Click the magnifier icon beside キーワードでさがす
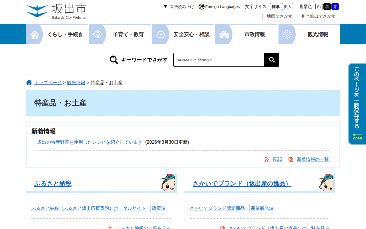This screenshot has height=229, width=366. 114,60
